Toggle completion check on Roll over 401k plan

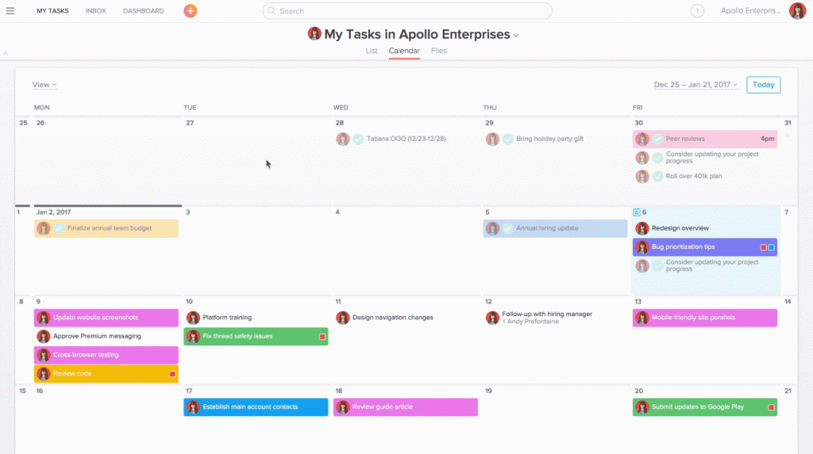point(657,176)
